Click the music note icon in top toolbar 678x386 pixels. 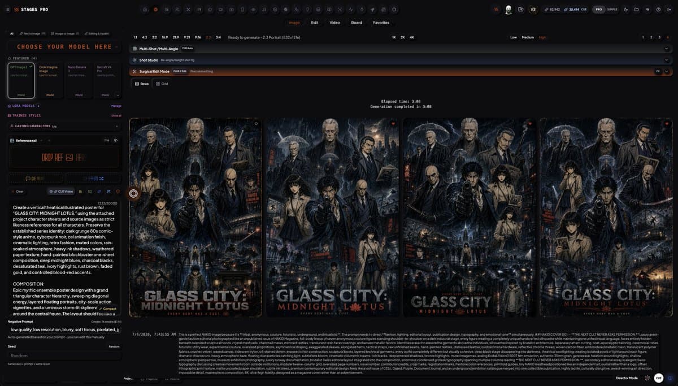(264, 10)
